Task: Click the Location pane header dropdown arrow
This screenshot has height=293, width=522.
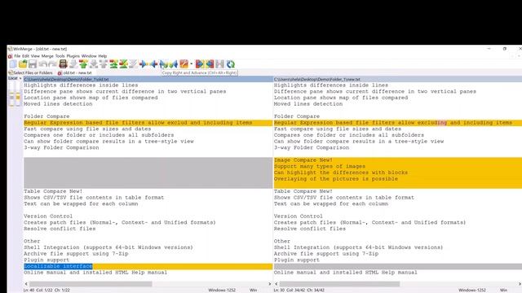Action: point(20,78)
